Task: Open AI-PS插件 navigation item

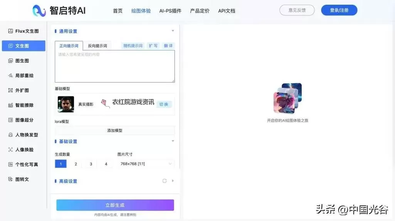Action: pos(170,11)
